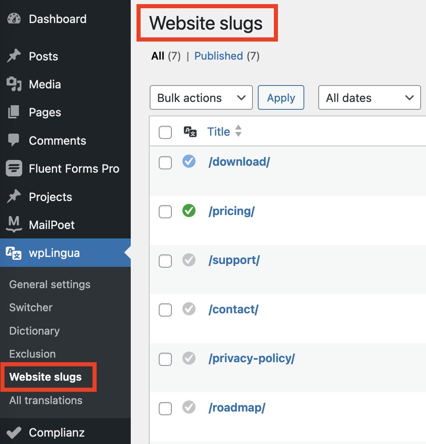Open the /privacy-policy/ slug entry
This screenshot has height=444, width=426.
[x=252, y=358]
